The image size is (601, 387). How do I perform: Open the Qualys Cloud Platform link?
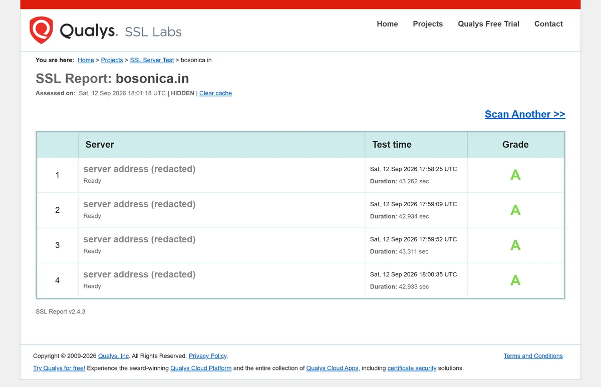[x=201, y=368]
